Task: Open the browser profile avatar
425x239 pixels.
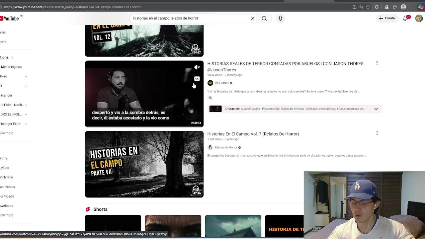Action: click(x=403, y=7)
